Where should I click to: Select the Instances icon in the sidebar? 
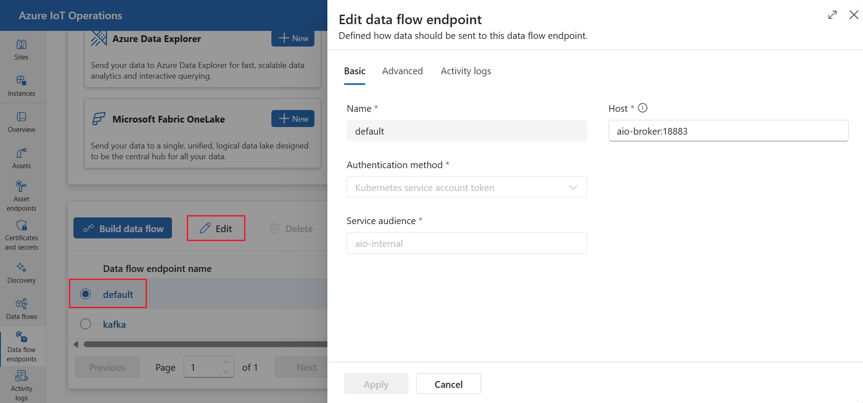(x=21, y=85)
